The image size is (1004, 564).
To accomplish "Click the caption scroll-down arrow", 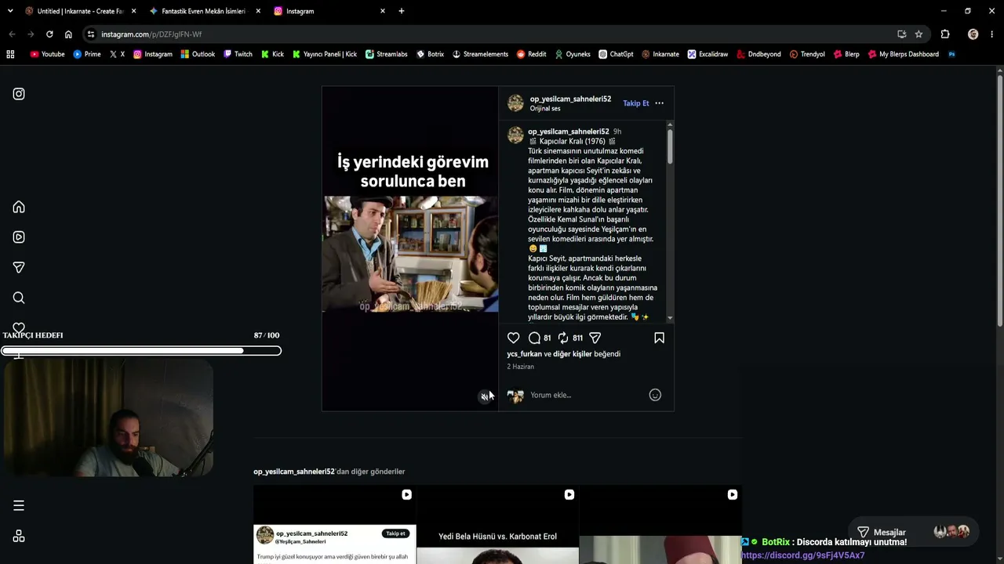I will pos(670,318).
